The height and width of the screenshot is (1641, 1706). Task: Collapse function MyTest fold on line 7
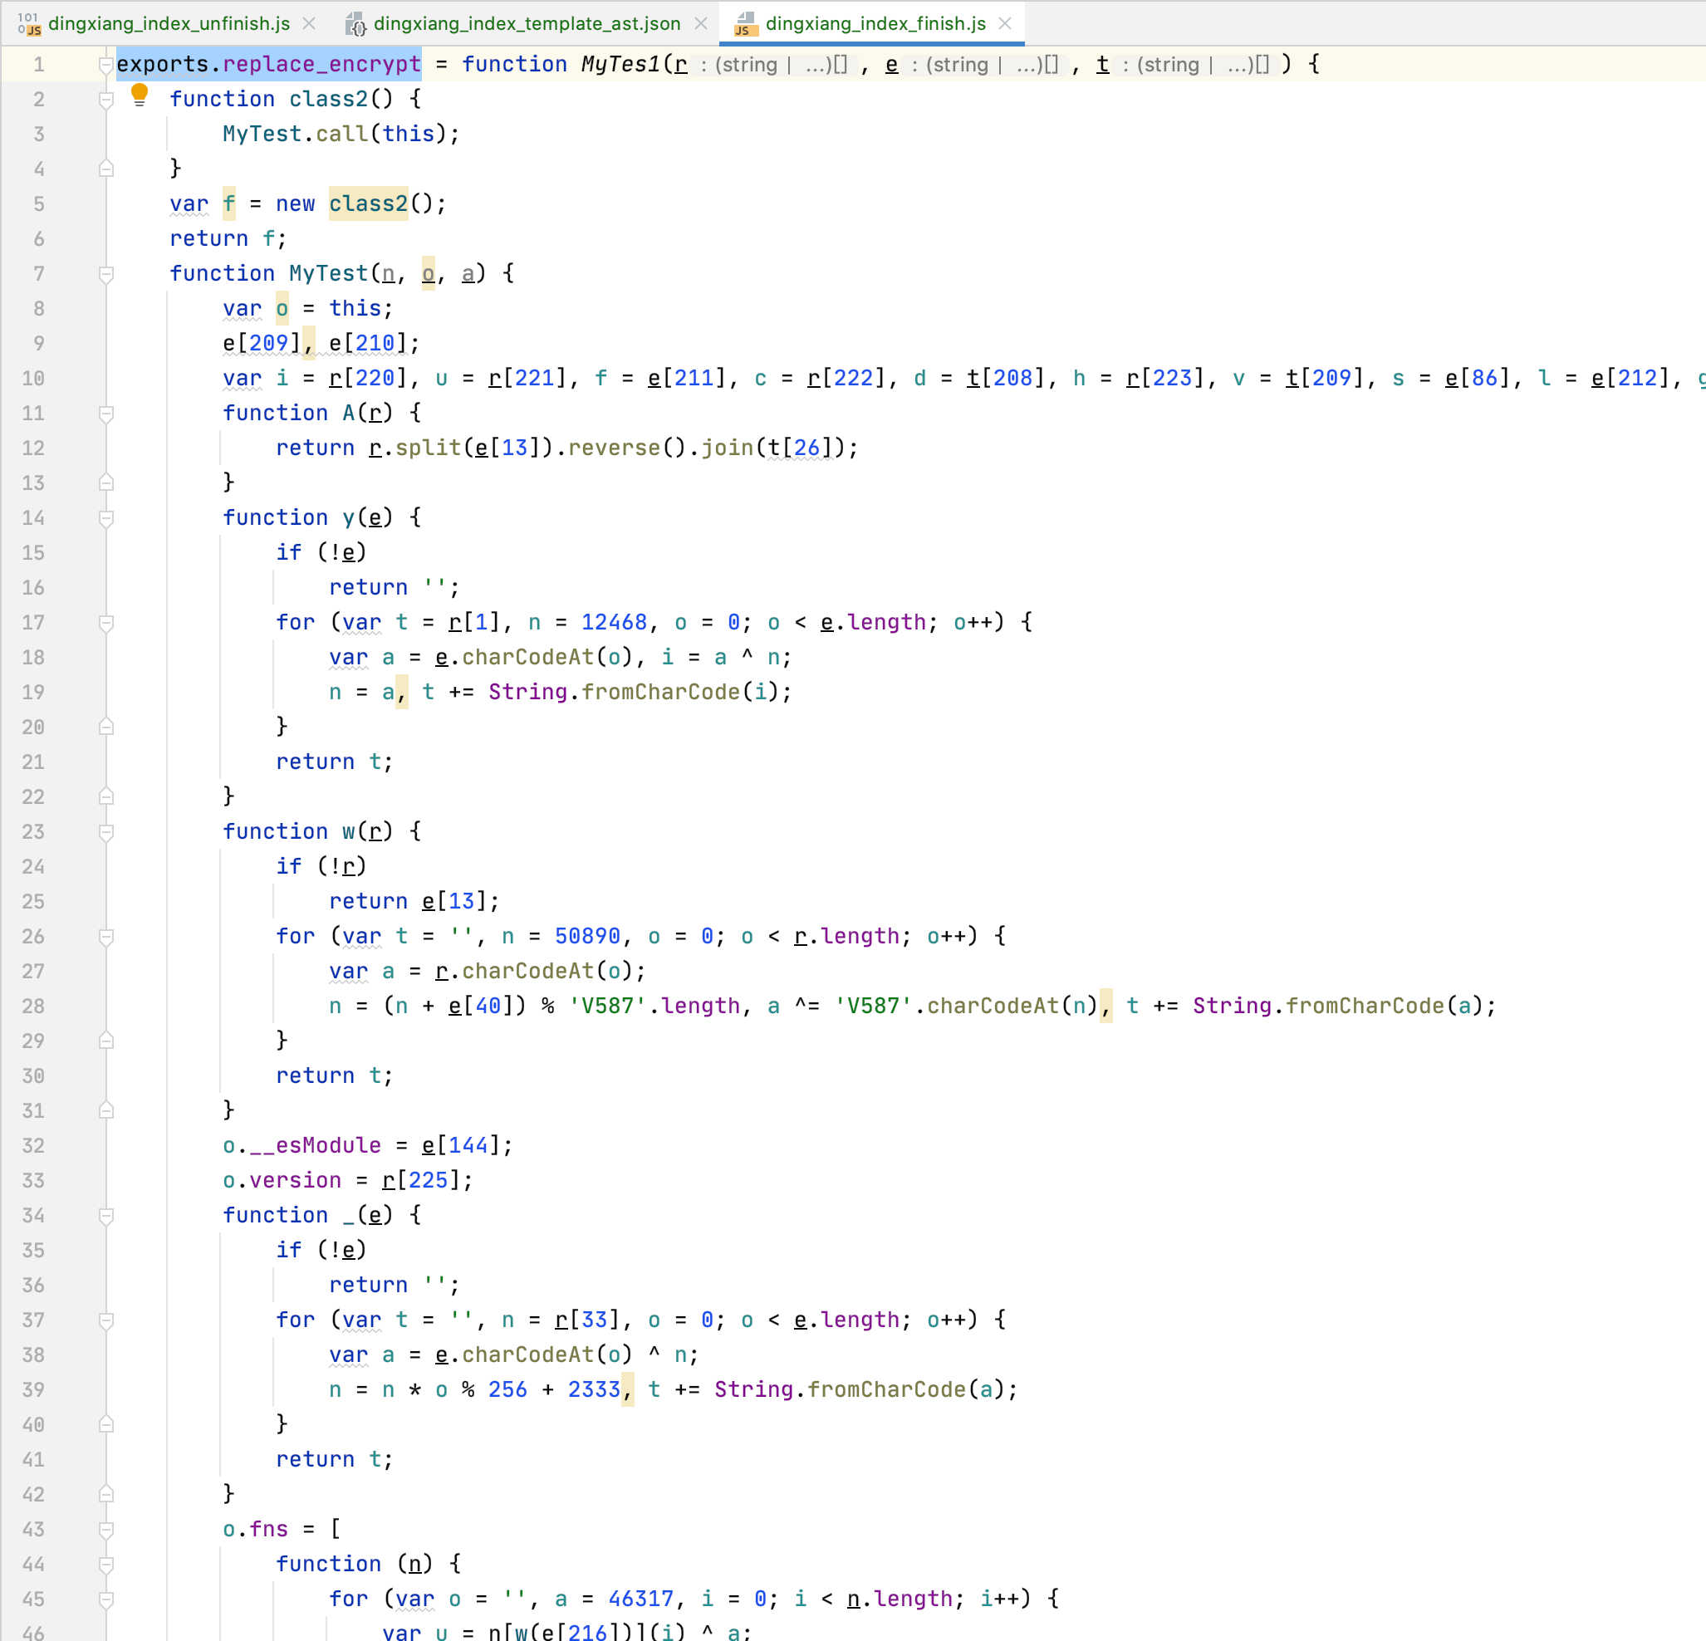point(106,274)
